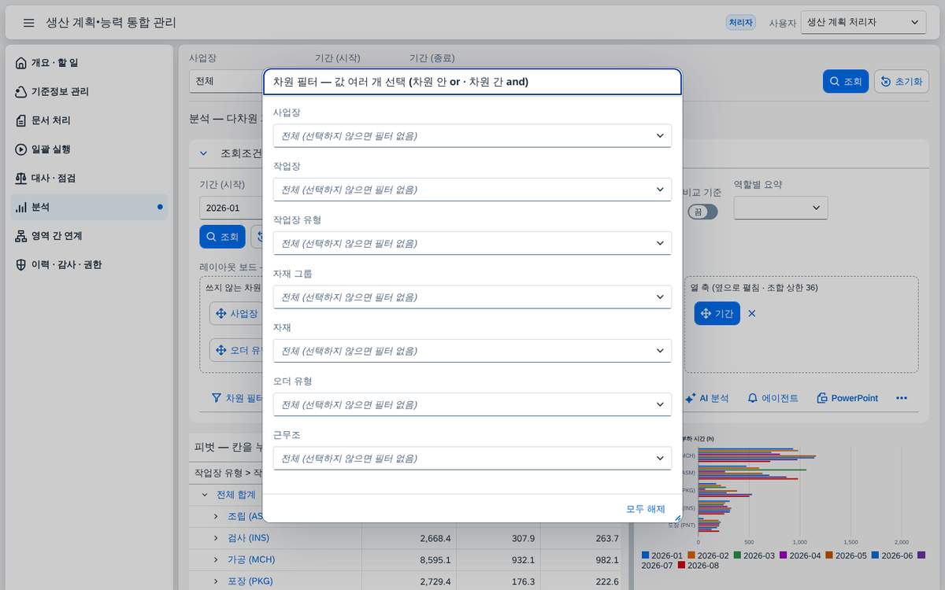945x590 pixels.
Task: Go to 기준정보 관리 in sidebar
Action: pyautogui.click(x=88, y=92)
